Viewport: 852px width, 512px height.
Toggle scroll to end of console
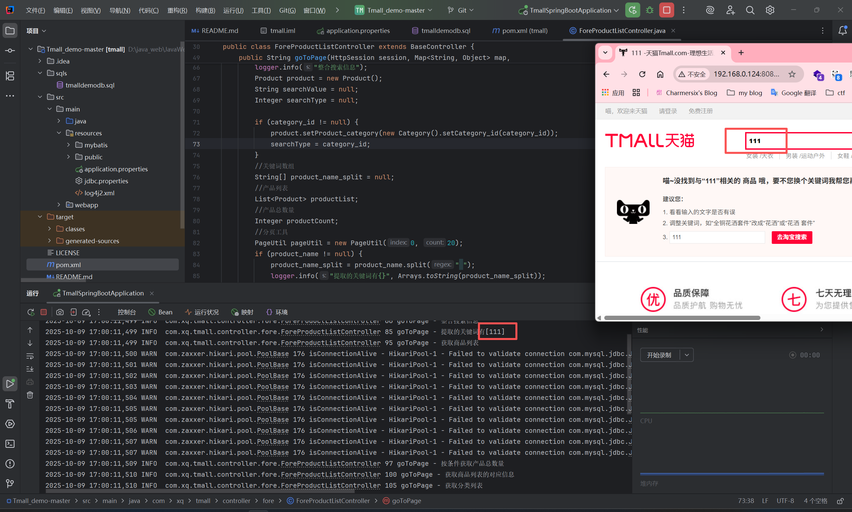coord(30,369)
